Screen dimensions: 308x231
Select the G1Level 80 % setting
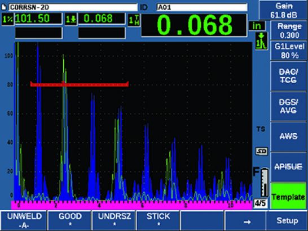point(289,51)
